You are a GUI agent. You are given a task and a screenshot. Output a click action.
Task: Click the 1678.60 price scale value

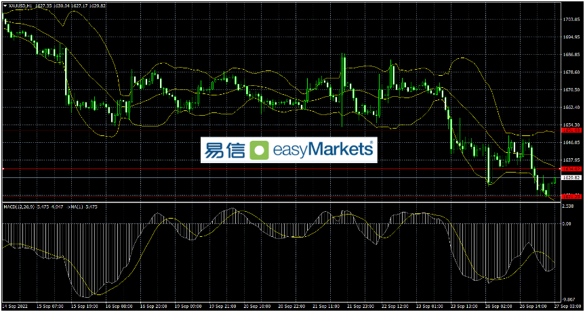(571, 72)
